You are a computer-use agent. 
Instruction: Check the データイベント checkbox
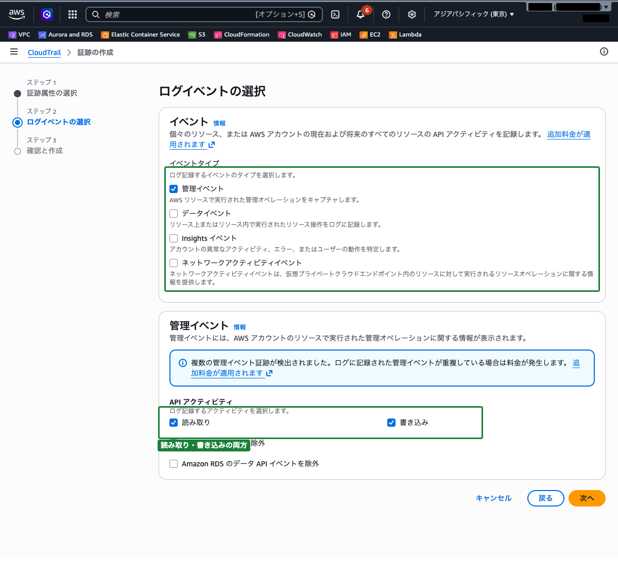tap(174, 214)
